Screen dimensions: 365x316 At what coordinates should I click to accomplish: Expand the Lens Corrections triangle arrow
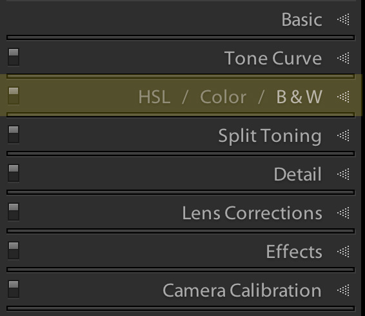[x=343, y=213]
